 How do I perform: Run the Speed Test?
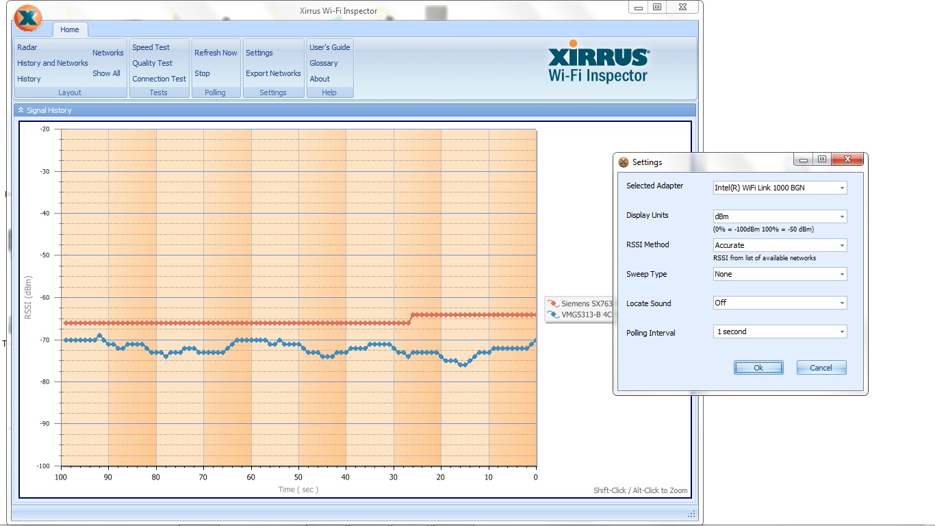click(x=151, y=47)
